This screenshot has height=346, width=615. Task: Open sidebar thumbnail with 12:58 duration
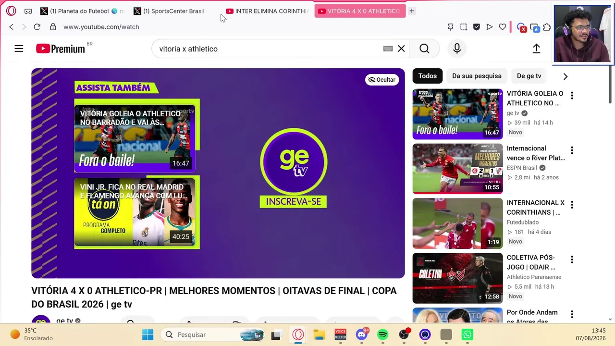tap(457, 278)
